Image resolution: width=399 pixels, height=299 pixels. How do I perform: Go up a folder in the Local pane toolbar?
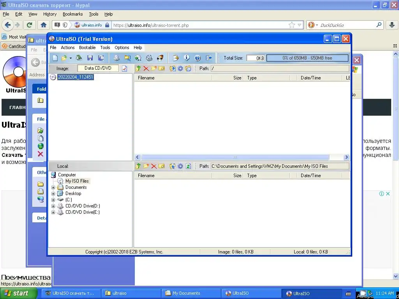coord(138,166)
